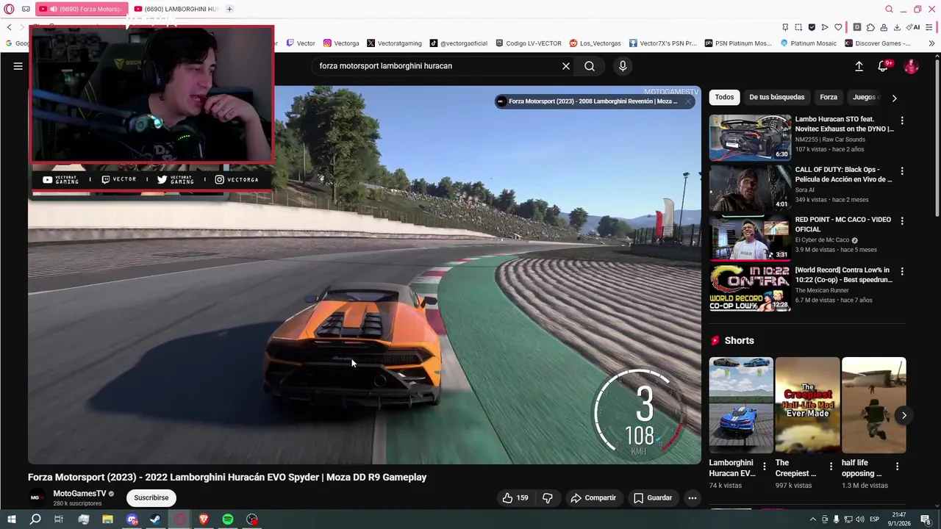Open the YouTube hamburger guide menu
941x529 pixels.
18,66
